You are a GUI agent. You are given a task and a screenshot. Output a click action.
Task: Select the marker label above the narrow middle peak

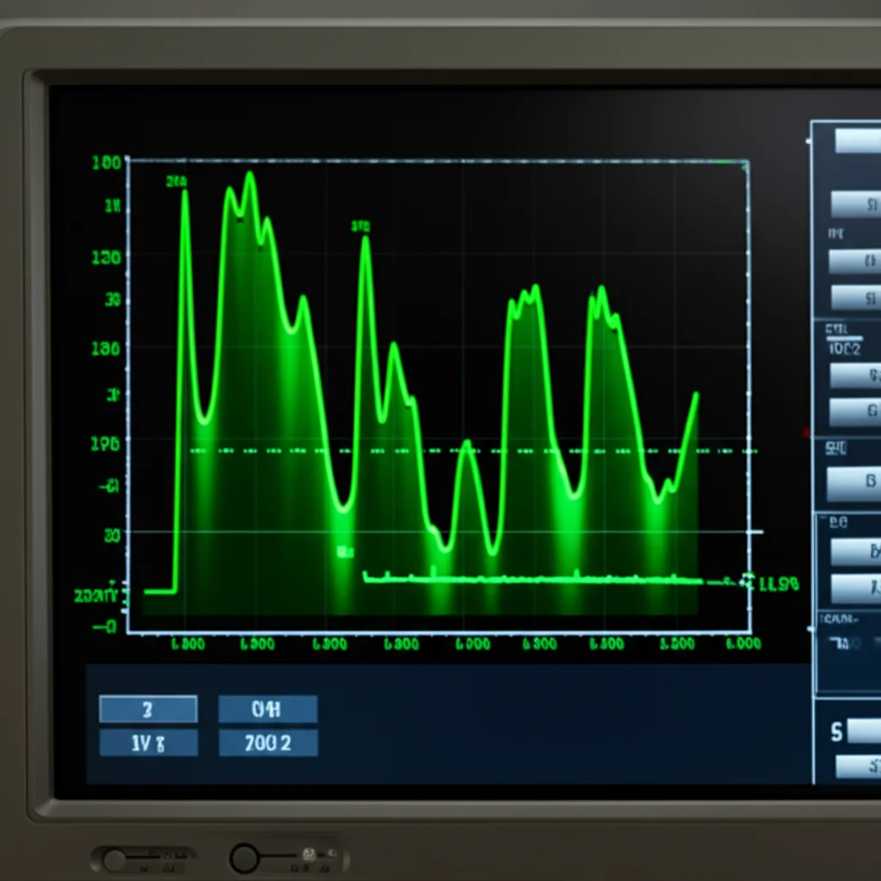pos(360,226)
